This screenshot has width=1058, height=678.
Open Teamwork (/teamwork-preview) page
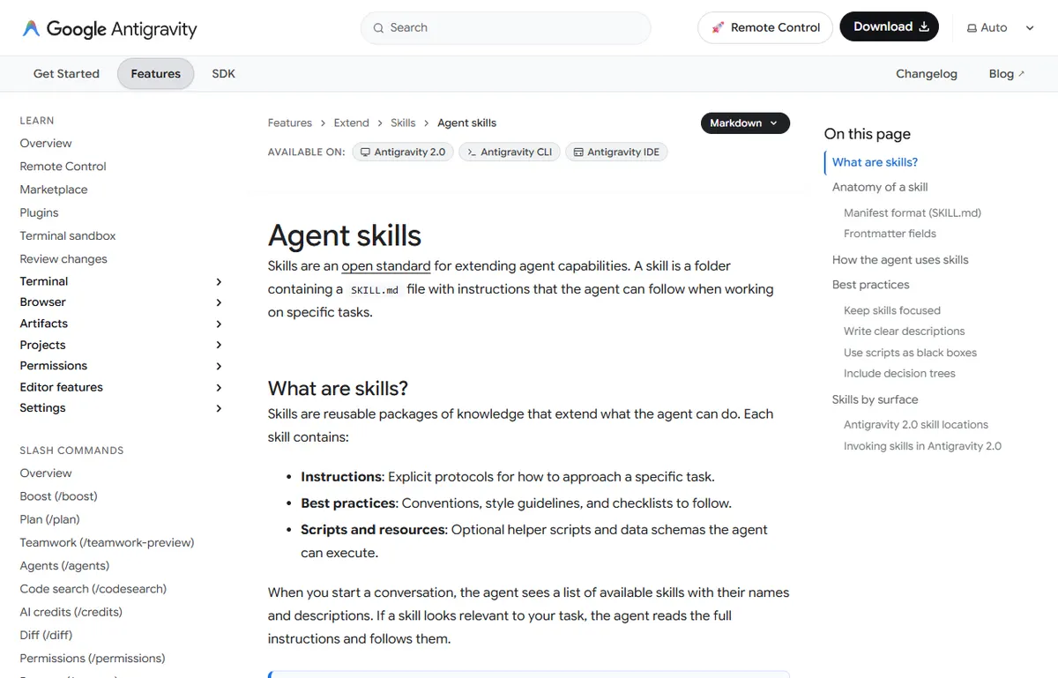[108, 542]
